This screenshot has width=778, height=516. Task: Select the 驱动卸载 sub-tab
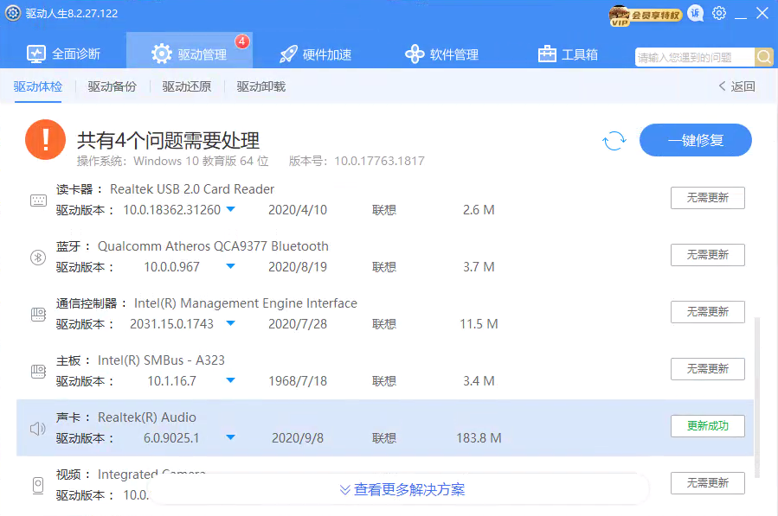pyautogui.click(x=261, y=86)
